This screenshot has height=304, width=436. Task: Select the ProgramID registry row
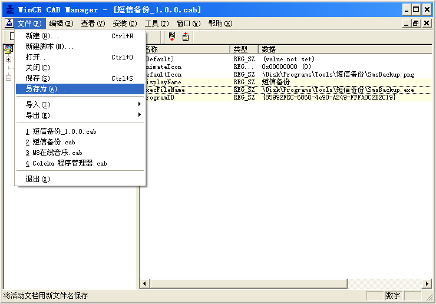pyautogui.click(x=289, y=97)
